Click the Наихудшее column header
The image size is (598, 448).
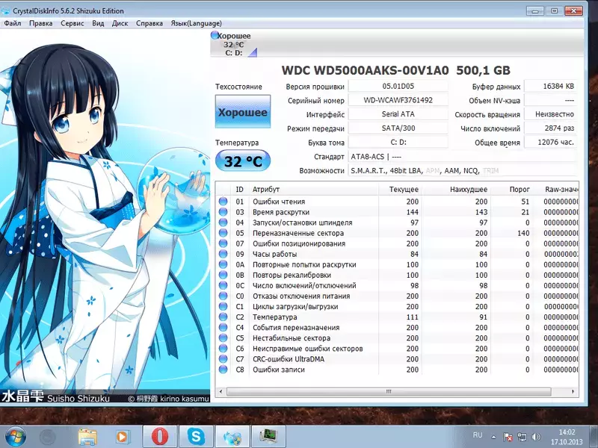pos(457,190)
